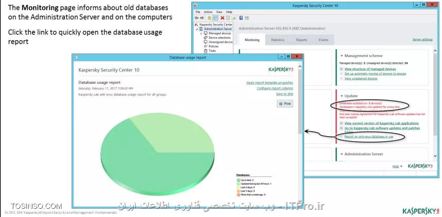The image size is (442, 217).
Task: Collapse the Management scheme section
Action: click(x=342, y=56)
